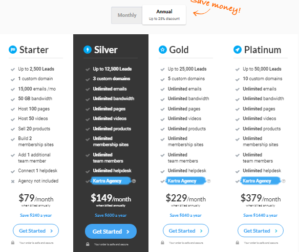Switch billing to Monthly
This screenshot has height=252, width=299.
tap(127, 15)
